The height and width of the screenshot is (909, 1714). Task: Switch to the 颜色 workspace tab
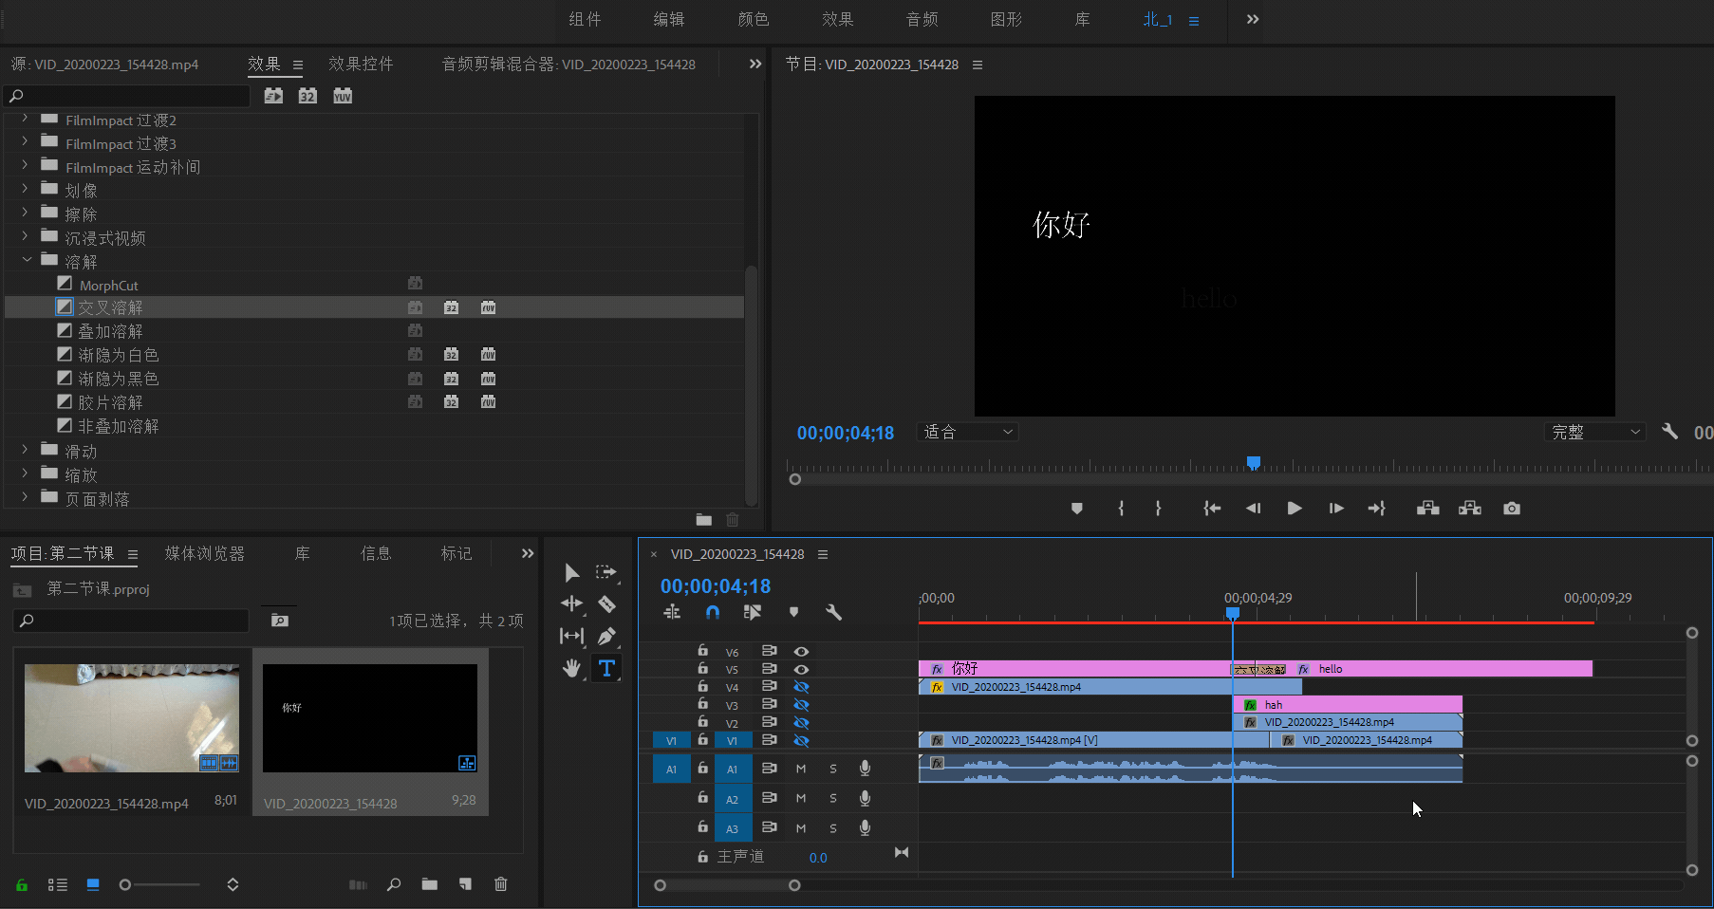pyautogui.click(x=753, y=19)
